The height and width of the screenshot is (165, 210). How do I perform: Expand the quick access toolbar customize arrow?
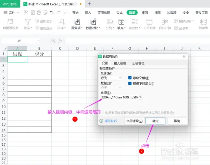(x=65, y=13)
